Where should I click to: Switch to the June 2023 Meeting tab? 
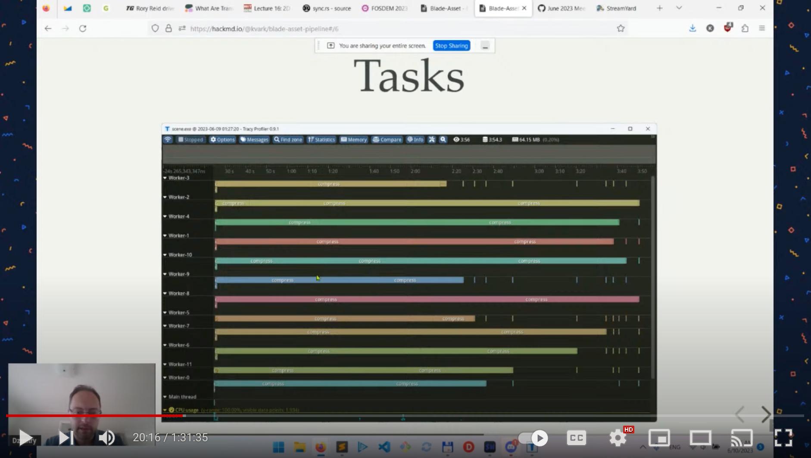561,8
